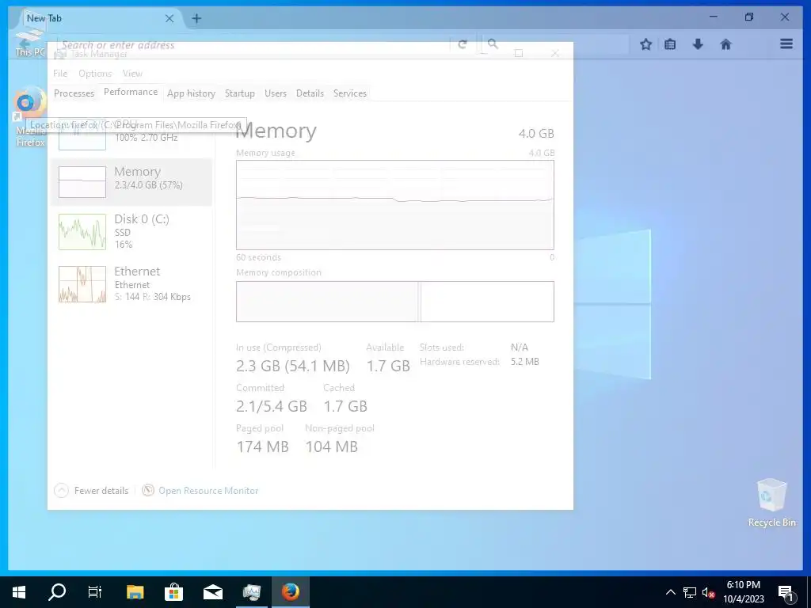Click the Firefox home icon
The height and width of the screenshot is (608, 811).
pyautogui.click(x=725, y=44)
